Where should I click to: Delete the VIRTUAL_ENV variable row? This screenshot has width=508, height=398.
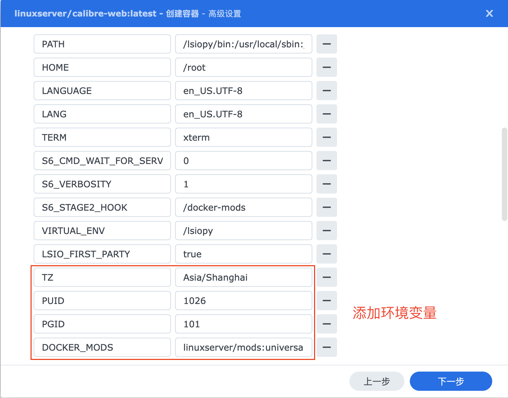coord(327,231)
